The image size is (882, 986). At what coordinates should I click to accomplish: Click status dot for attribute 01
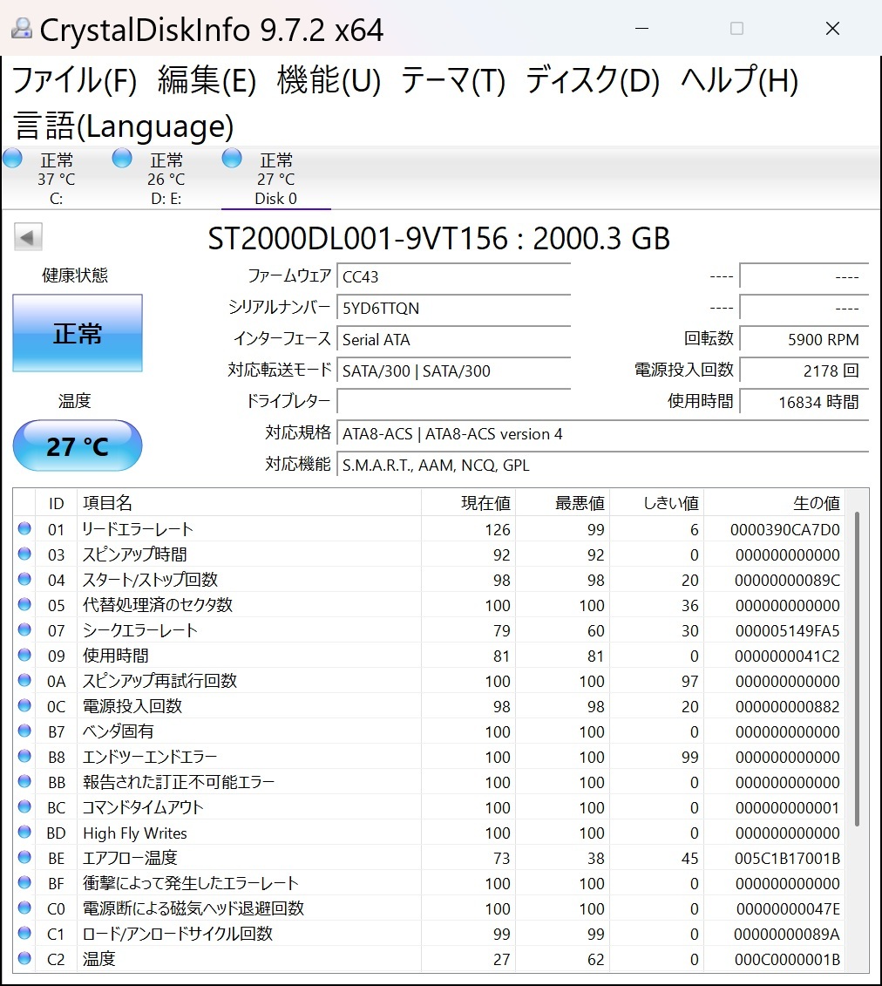24,529
